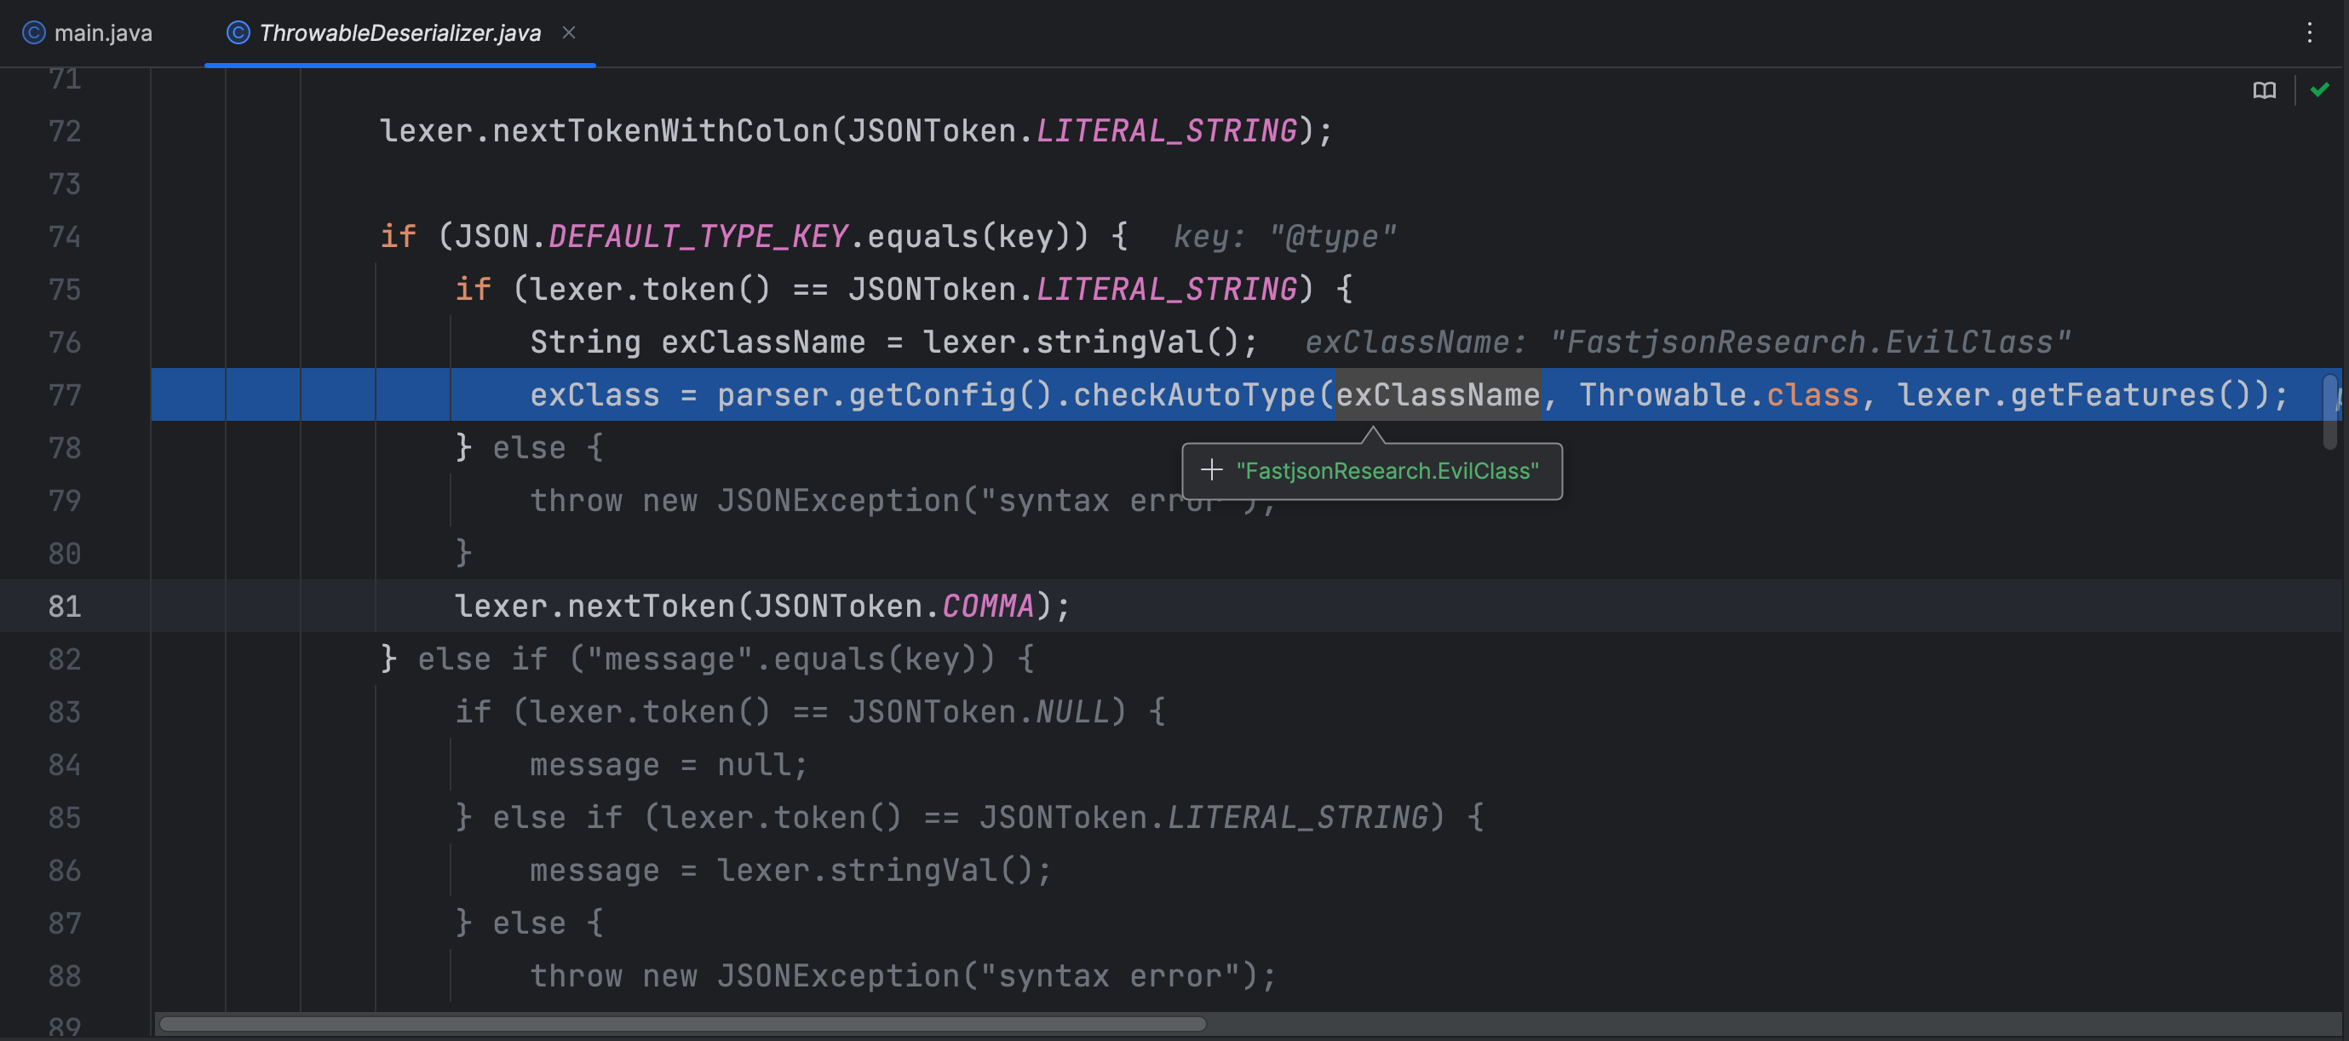Click nextTokenWithColon on line 72
Screen dimensions: 2349x1041
[660, 130]
